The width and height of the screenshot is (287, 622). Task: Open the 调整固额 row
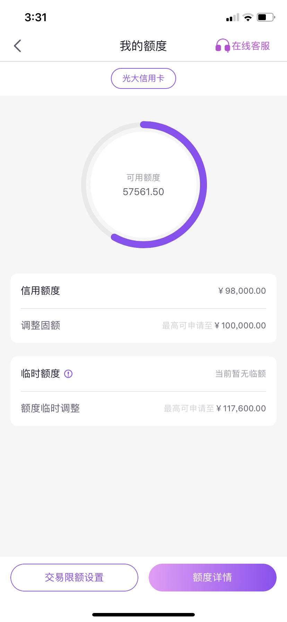pyautogui.click(x=143, y=326)
